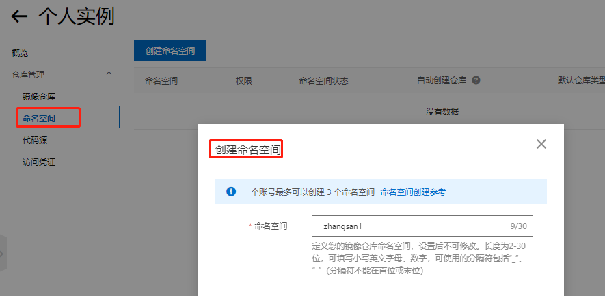The image size is (605, 296).
Task: Close the 创建命名空间 dialog
Action: [541, 144]
